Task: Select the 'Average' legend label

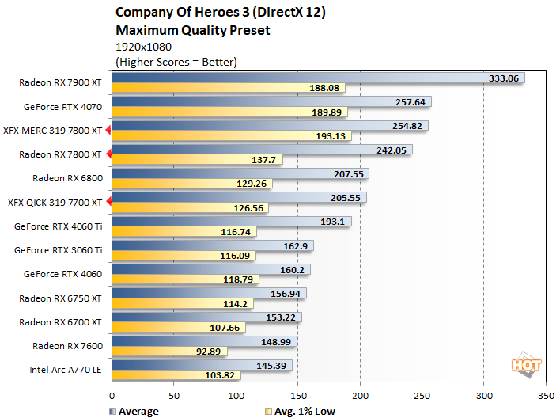Action: tap(138, 412)
